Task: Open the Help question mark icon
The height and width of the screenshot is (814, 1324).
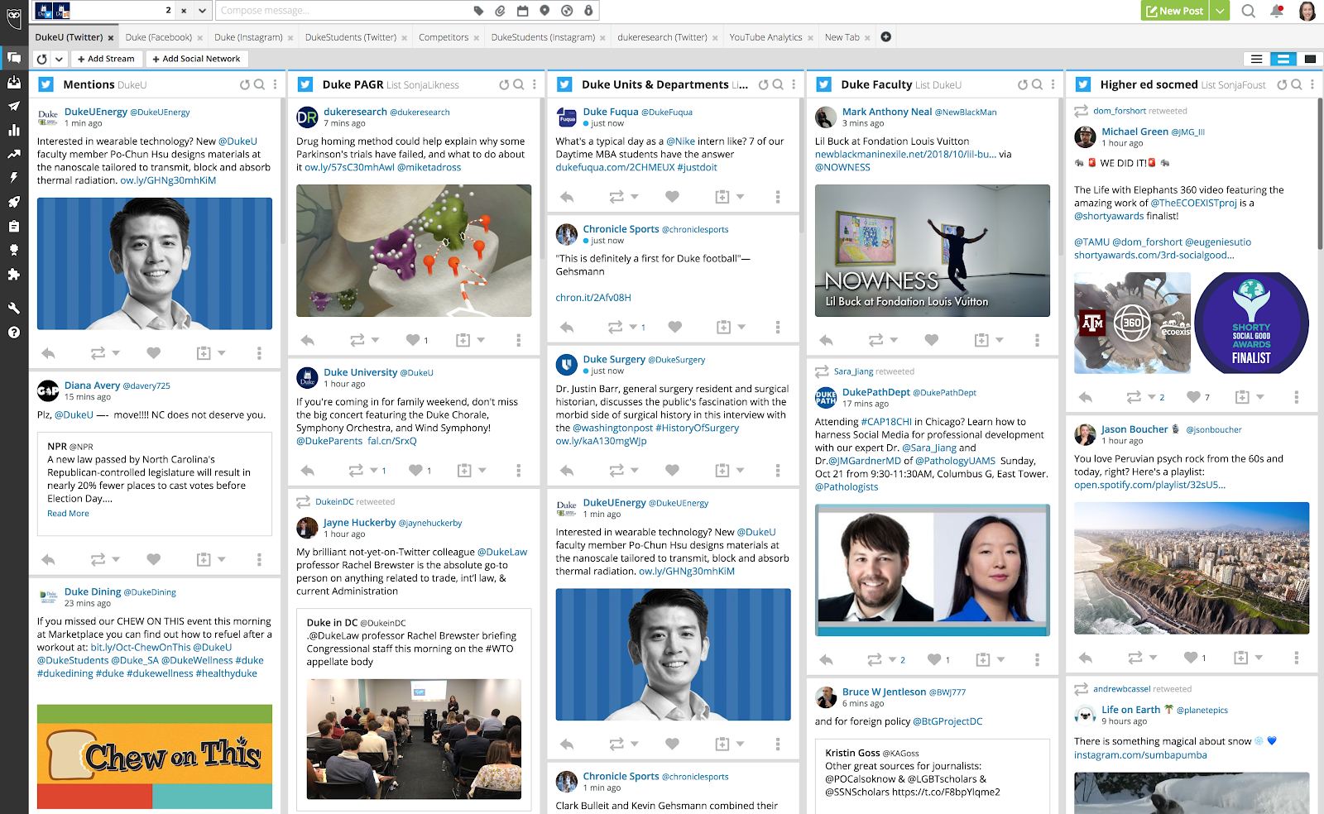Action: 13,333
